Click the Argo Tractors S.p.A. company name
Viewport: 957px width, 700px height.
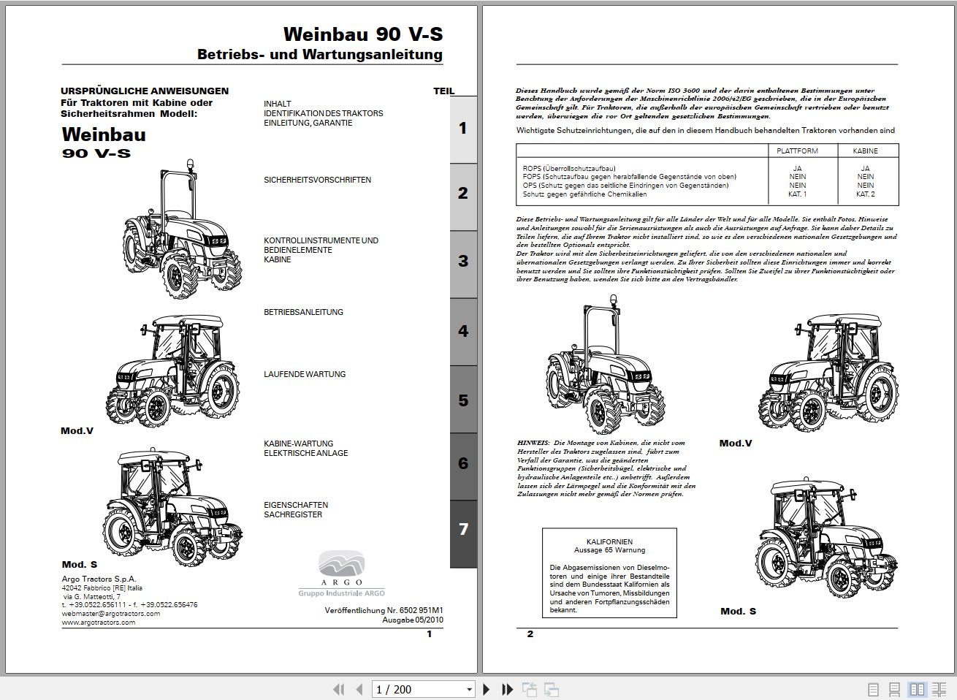99,579
